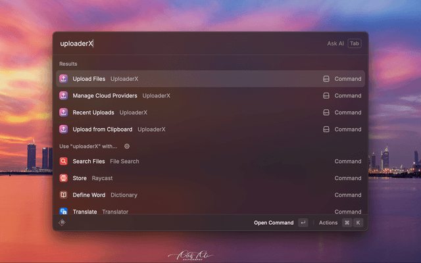This screenshot has height=263, width=421.
Task: Click the Upload Files command icon
Action: 63,79
